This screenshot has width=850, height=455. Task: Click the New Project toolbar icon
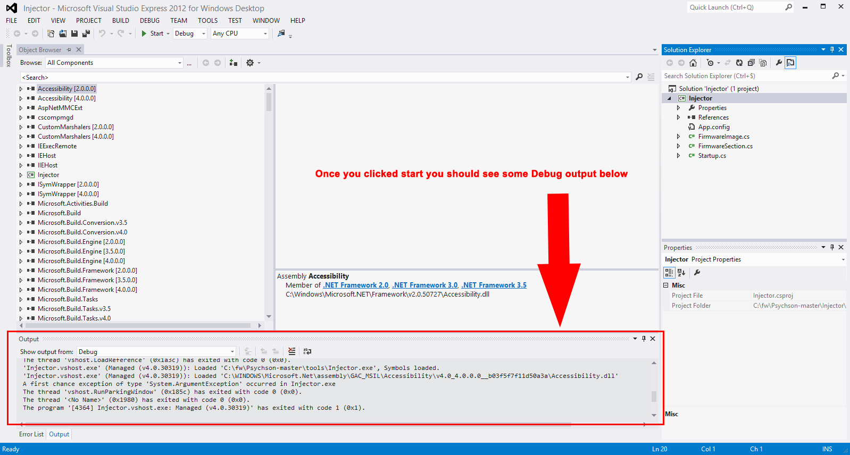click(x=51, y=33)
